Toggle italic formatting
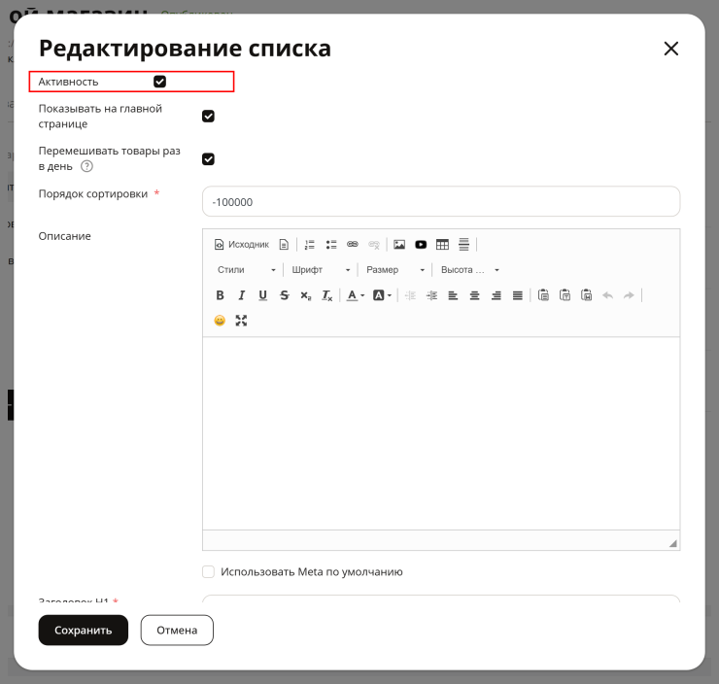 (241, 295)
